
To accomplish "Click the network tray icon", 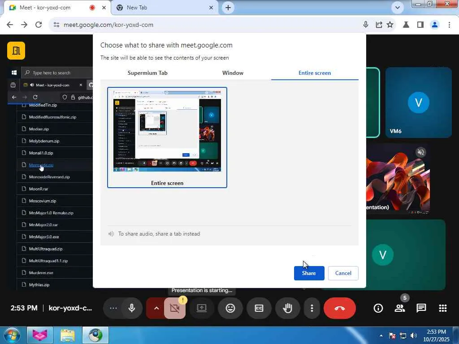I will coord(403,335).
